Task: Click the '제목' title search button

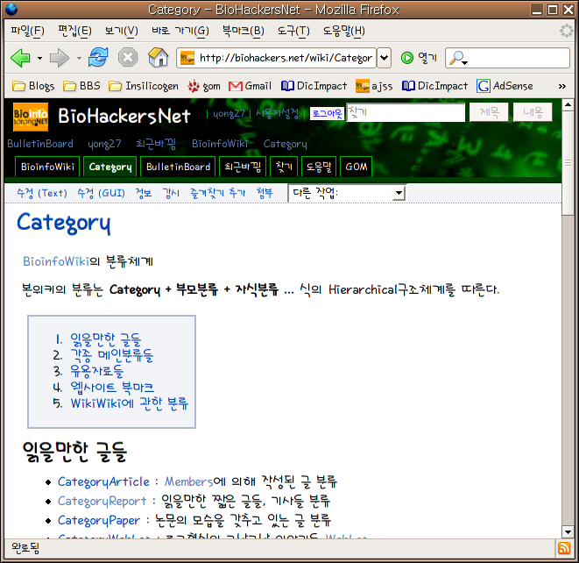Action: [488, 112]
